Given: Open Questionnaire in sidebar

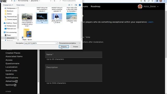Looking at the screenshot, I should 12,63.
